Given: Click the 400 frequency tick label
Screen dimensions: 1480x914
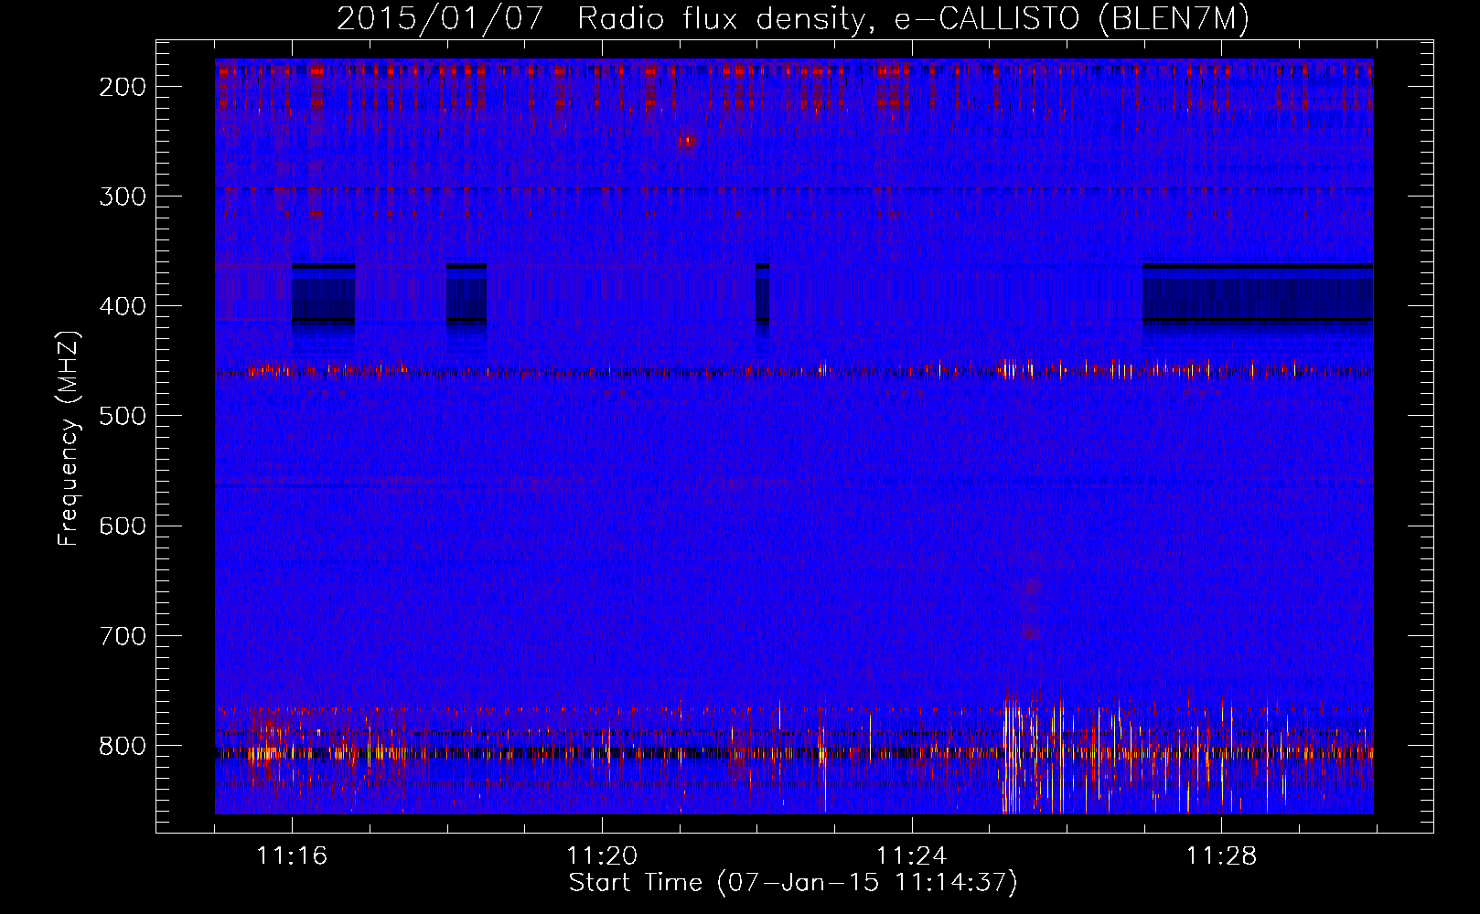Looking at the screenshot, I should click(x=123, y=306).
